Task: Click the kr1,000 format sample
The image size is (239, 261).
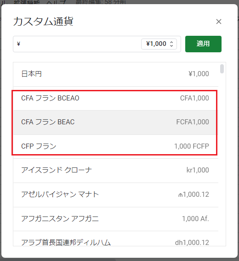Action: point(198,170)
